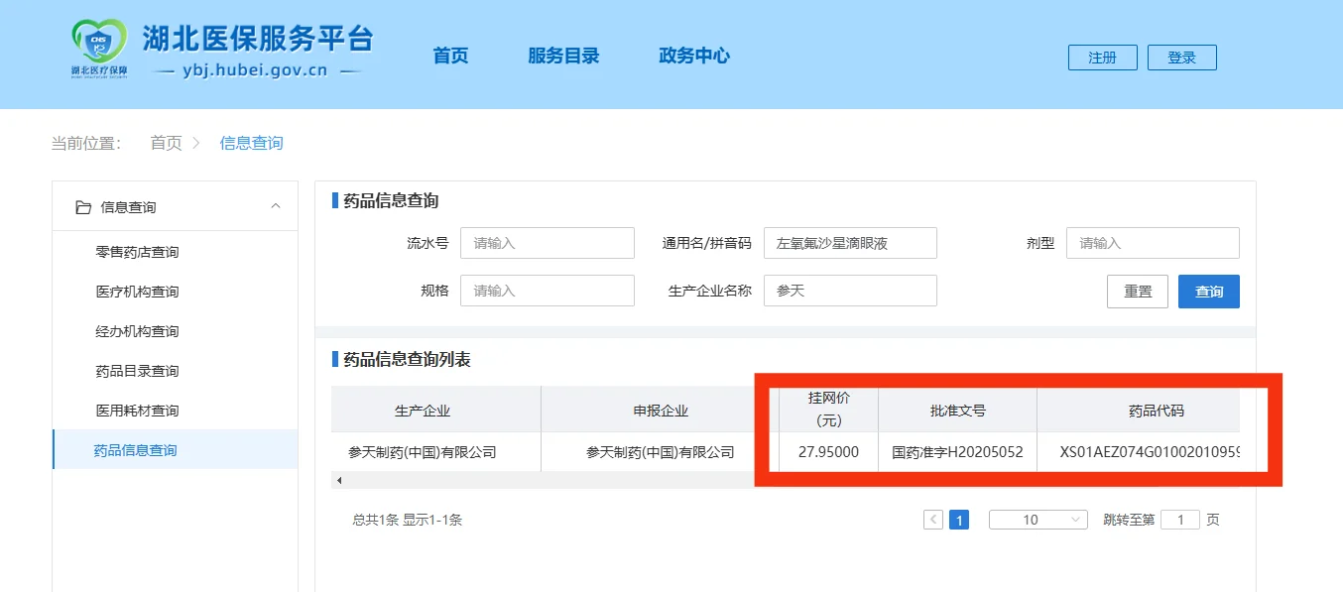The height and width of the screenshot is (592, 1343).
Task: Click the 登录 login button
Action: (x=1181, y=57)
